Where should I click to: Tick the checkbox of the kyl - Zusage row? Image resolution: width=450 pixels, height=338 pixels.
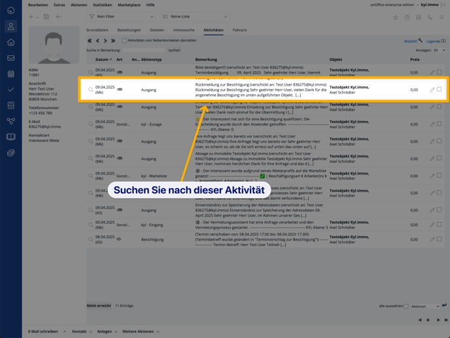pos(439,124)
